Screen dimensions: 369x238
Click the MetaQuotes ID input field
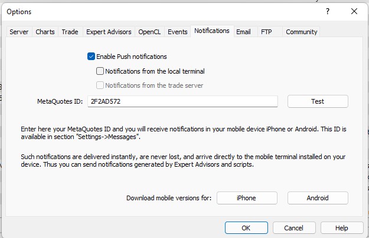pyautogui.click(x=182, y=101)
